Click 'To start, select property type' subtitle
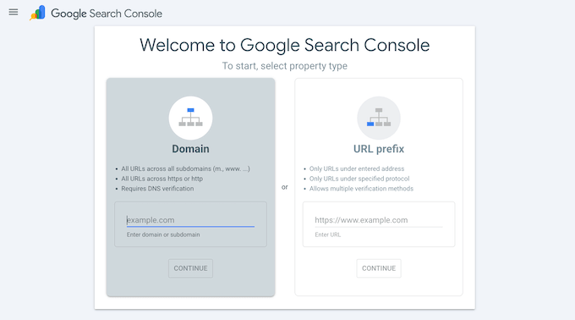Screen dimensions: 575x320 (285, 66)
